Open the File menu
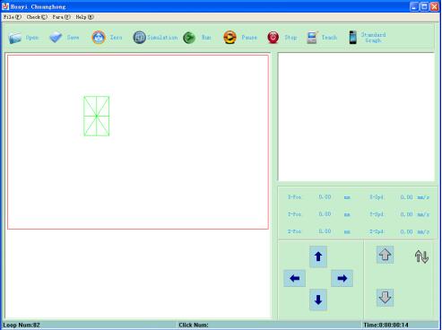442x330 pixels. tap(13, 17)
